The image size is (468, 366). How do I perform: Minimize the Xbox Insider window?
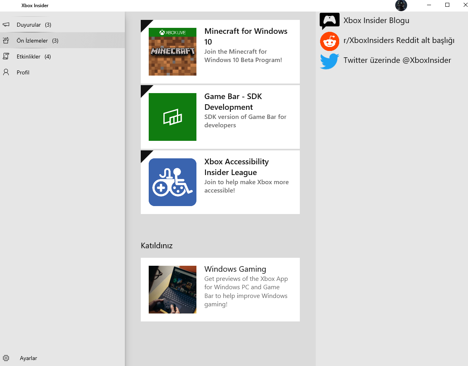coord(429,5)
